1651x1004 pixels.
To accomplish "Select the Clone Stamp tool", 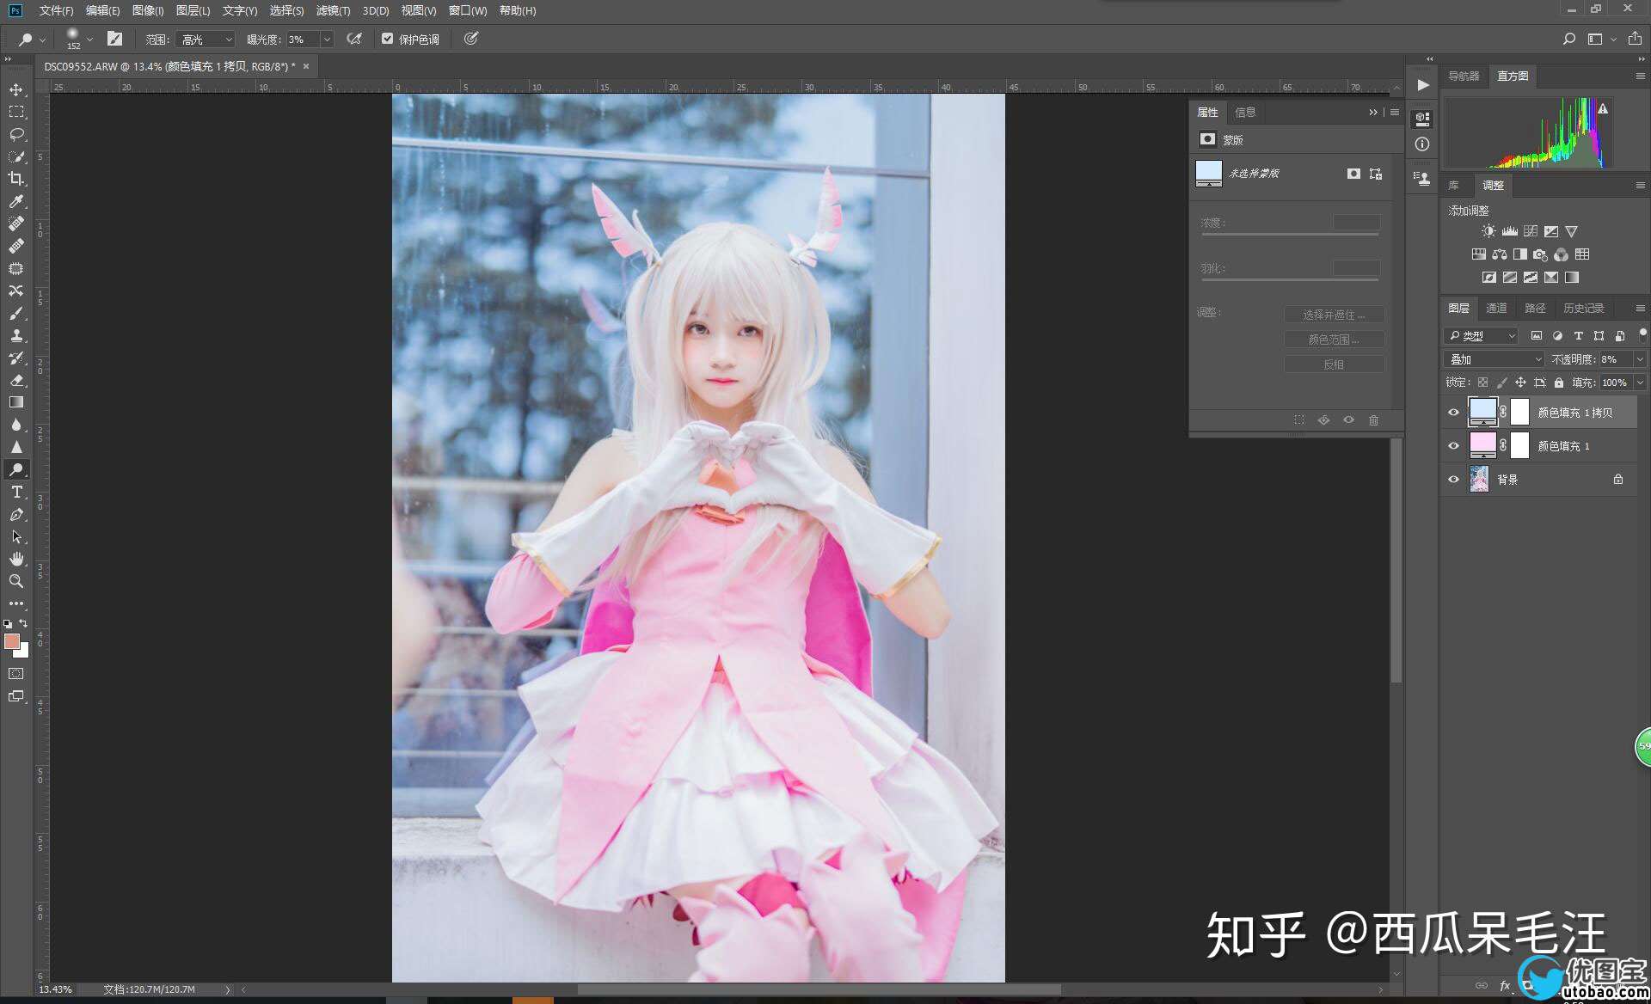I will point(16,335).
